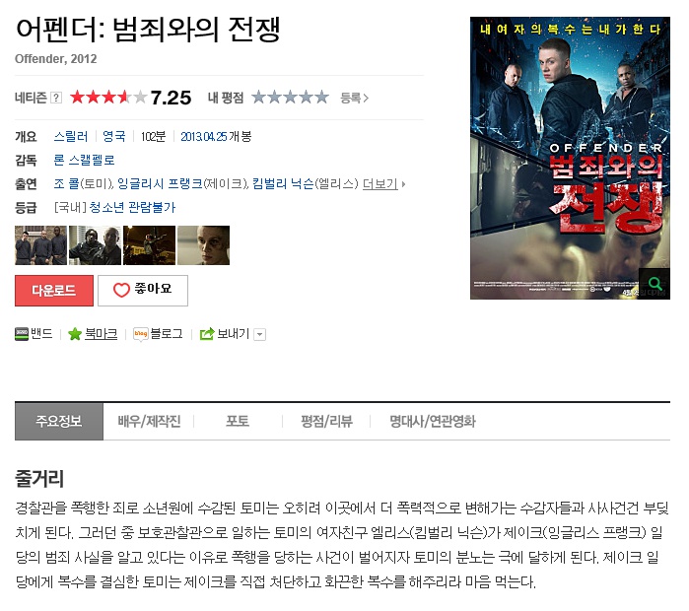This screenshot has height=611, width=689.
Task: Click the 스릴러 genre link
Action: [71, 137]
